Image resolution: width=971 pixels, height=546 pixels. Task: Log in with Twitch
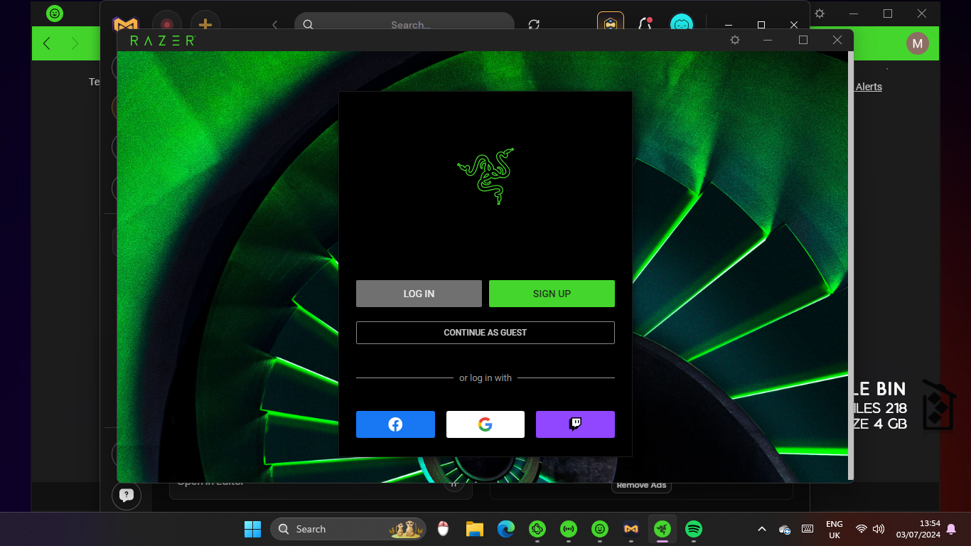[575, 424]
